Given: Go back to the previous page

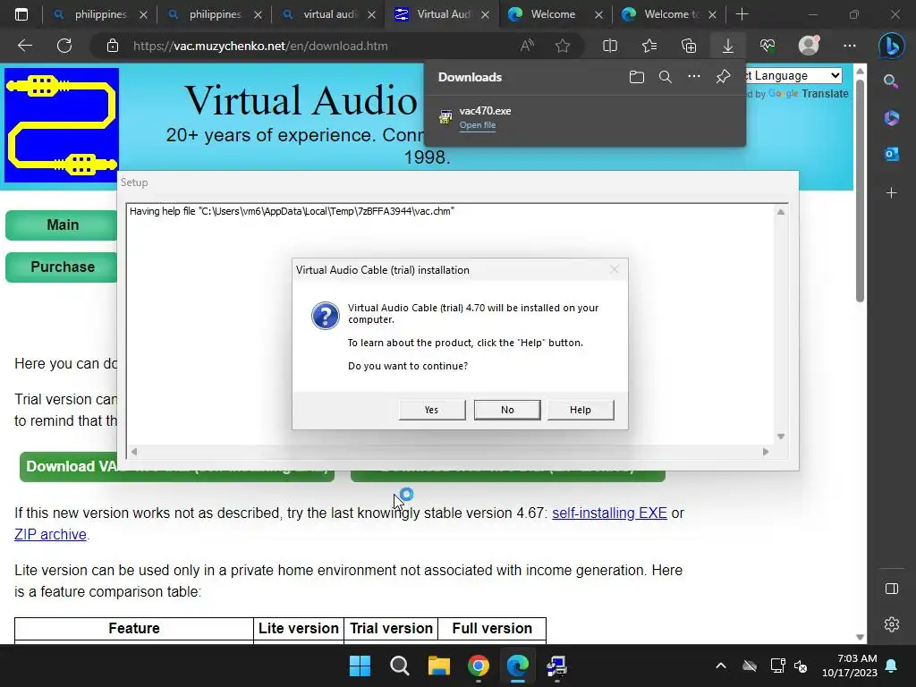Looking at the screenshot, I should tap(25, 46).
